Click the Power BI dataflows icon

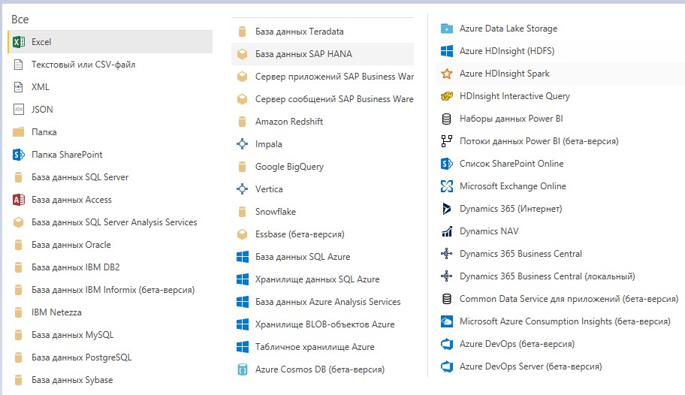click(x=446, y=141)
